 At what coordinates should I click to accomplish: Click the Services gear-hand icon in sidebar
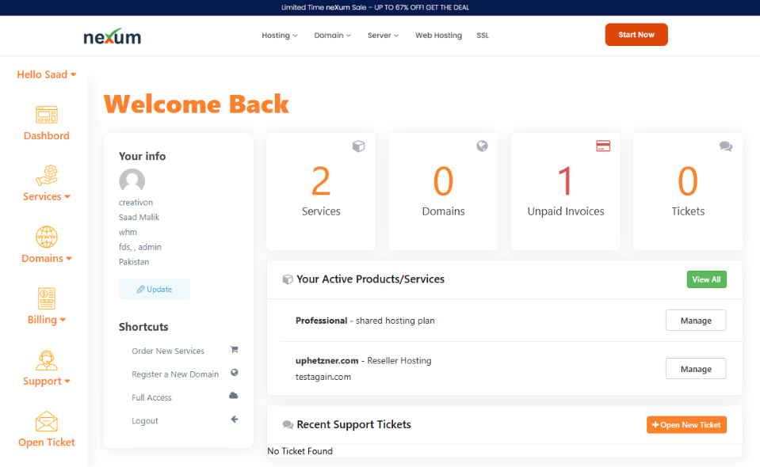click(47, 175)
